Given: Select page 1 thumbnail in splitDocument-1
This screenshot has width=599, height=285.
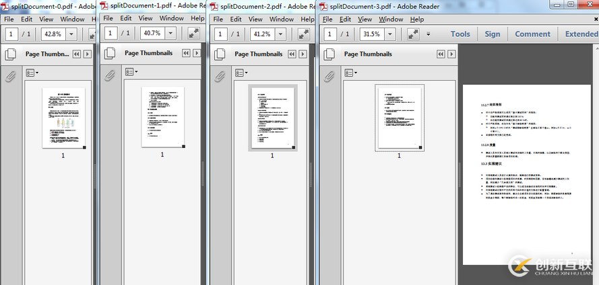Looking at the screenshot, I should point(163,117).
